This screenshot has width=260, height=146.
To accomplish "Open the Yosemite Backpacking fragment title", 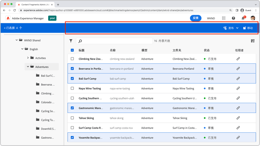I will (90, 138).
